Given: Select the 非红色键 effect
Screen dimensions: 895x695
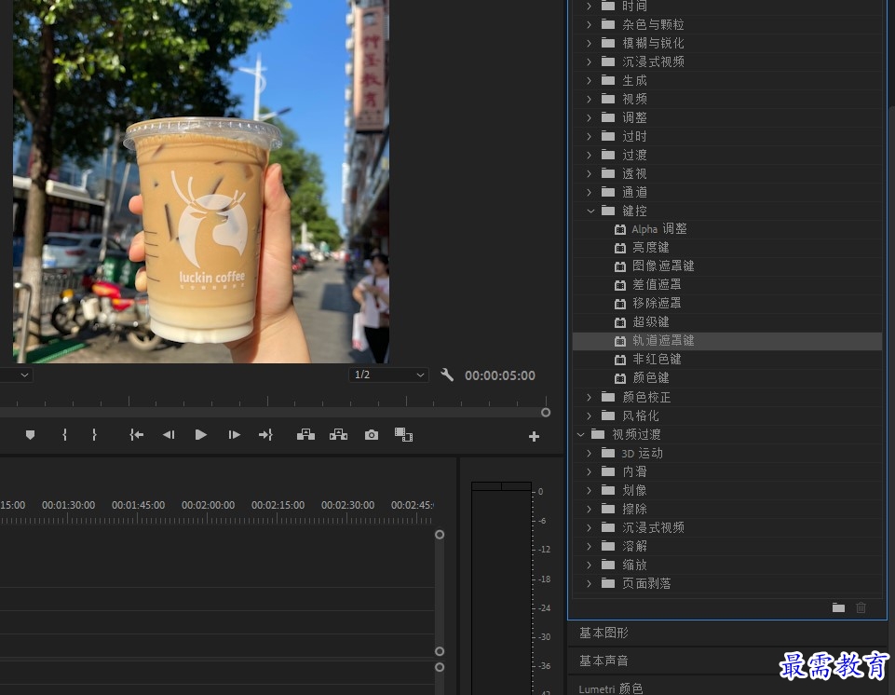Looking at the screenshot, I should 657,360.
